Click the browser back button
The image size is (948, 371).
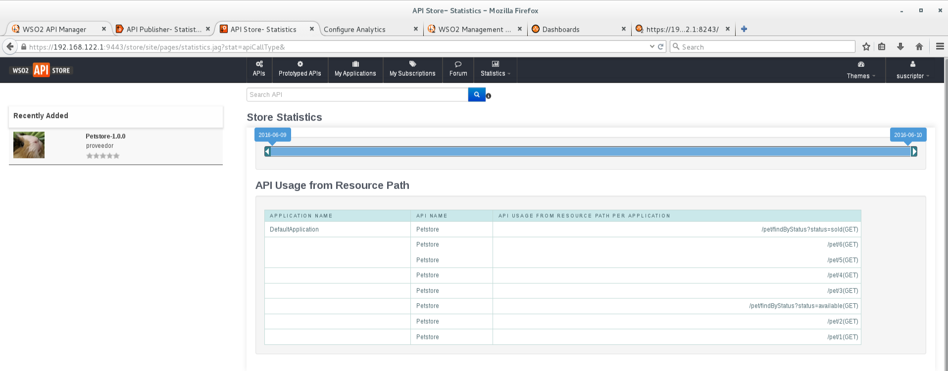(x=10, y=46)
